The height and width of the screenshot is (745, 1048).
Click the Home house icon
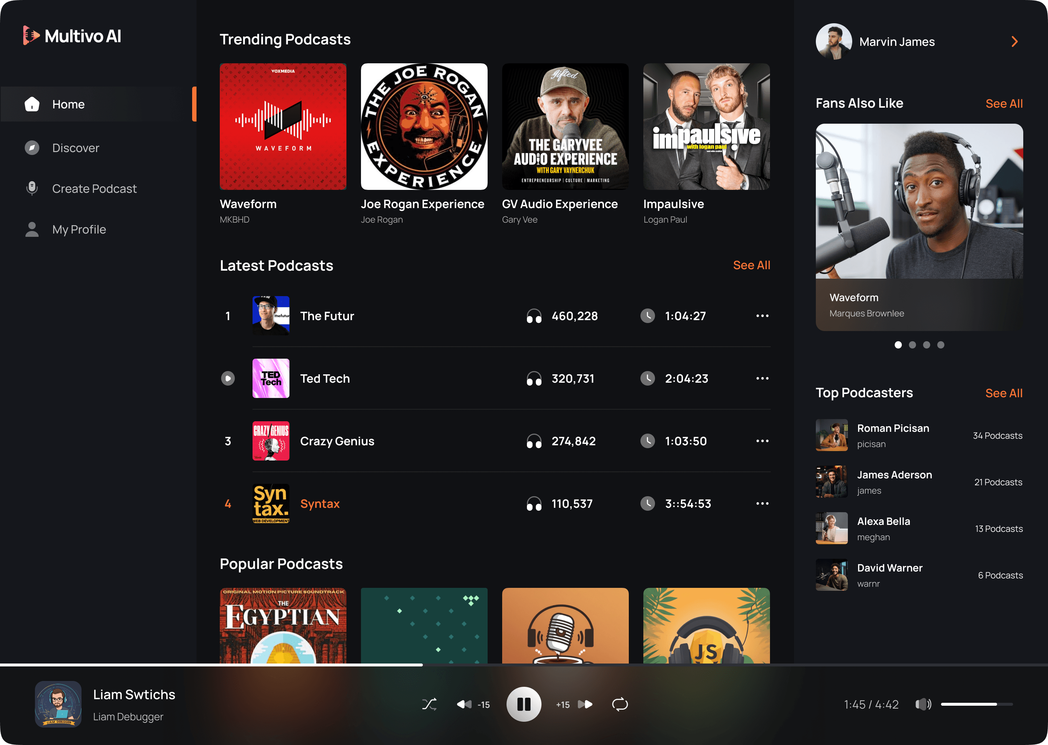coord(32,104)
